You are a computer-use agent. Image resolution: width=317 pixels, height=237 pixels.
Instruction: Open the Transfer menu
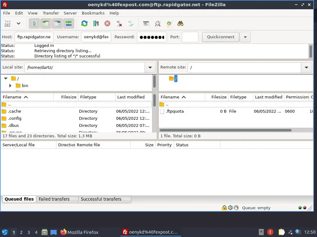[x=51, y=13]
